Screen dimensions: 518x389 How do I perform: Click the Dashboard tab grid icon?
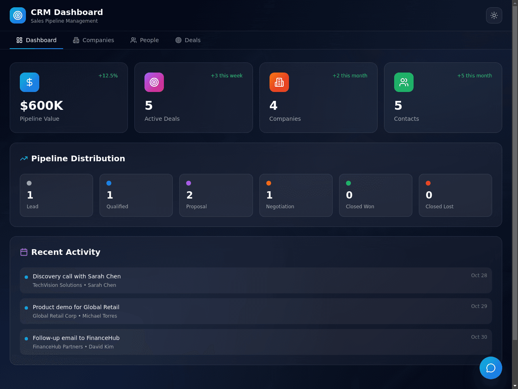[x=19, y=40]
